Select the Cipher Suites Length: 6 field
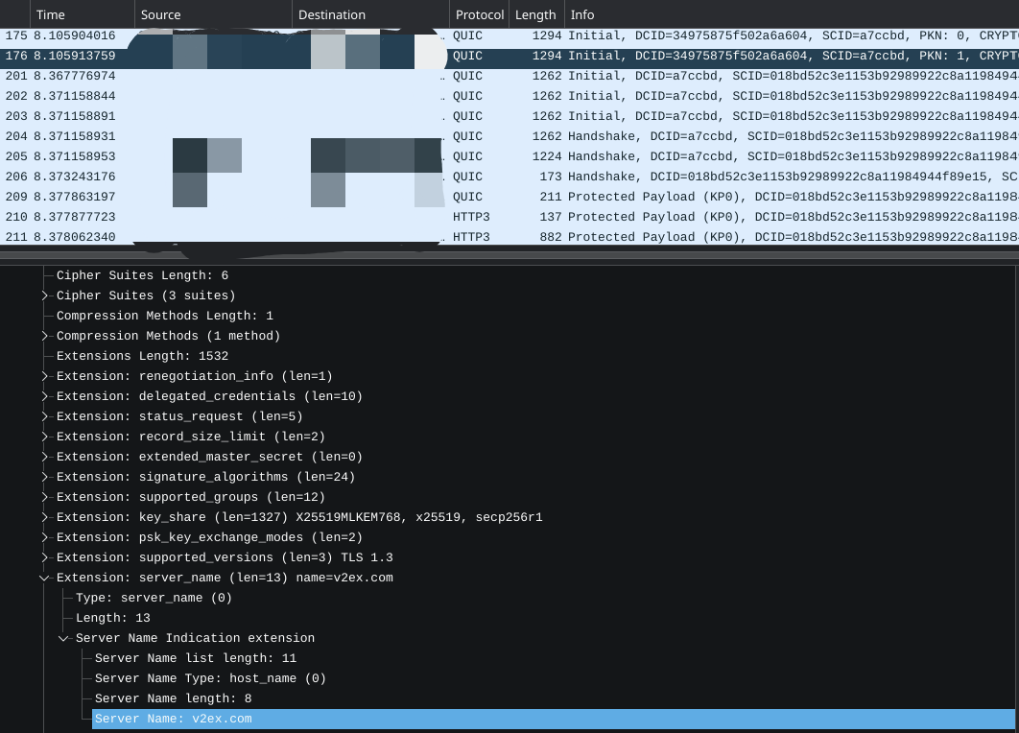 142,275
